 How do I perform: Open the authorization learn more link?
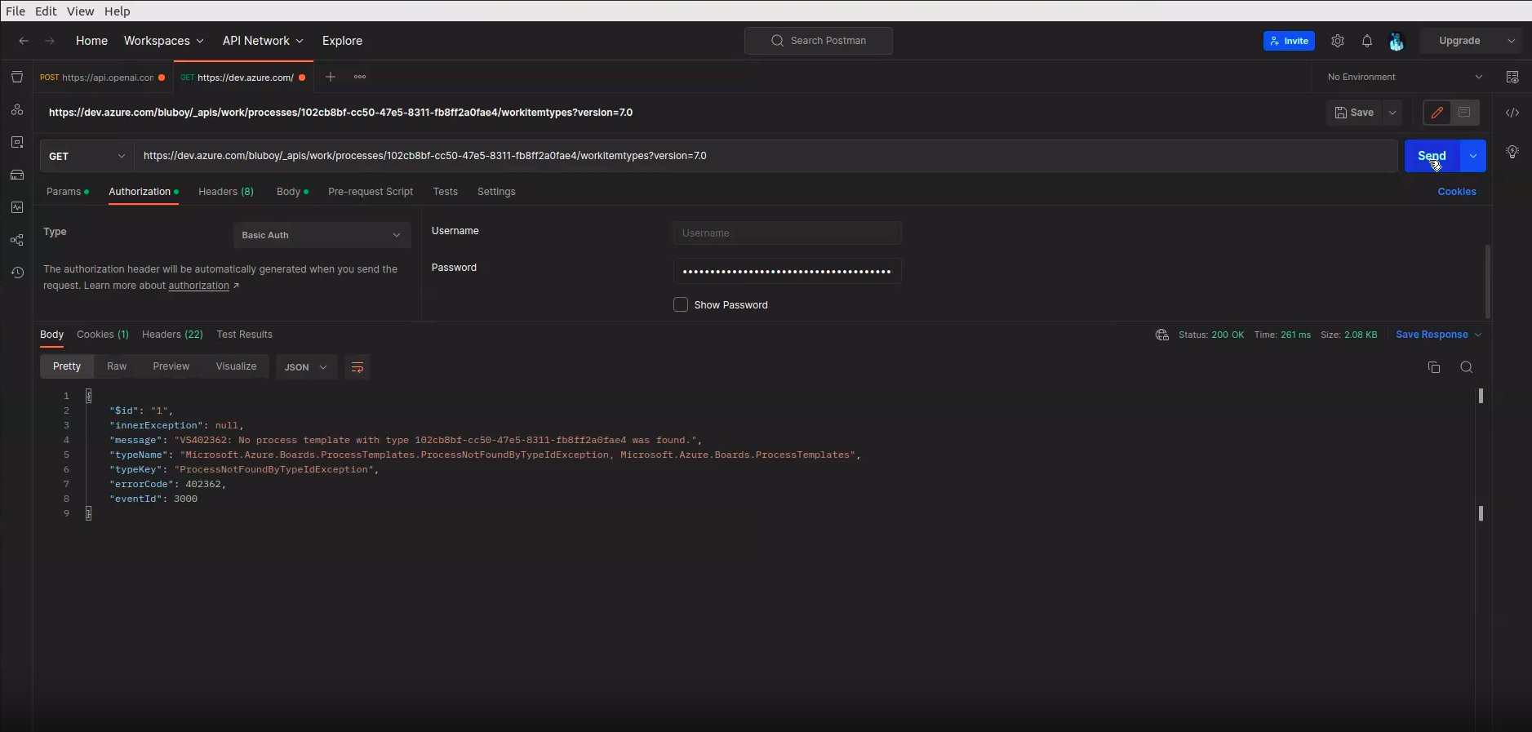pyautogui.click(x=198, y=286)
